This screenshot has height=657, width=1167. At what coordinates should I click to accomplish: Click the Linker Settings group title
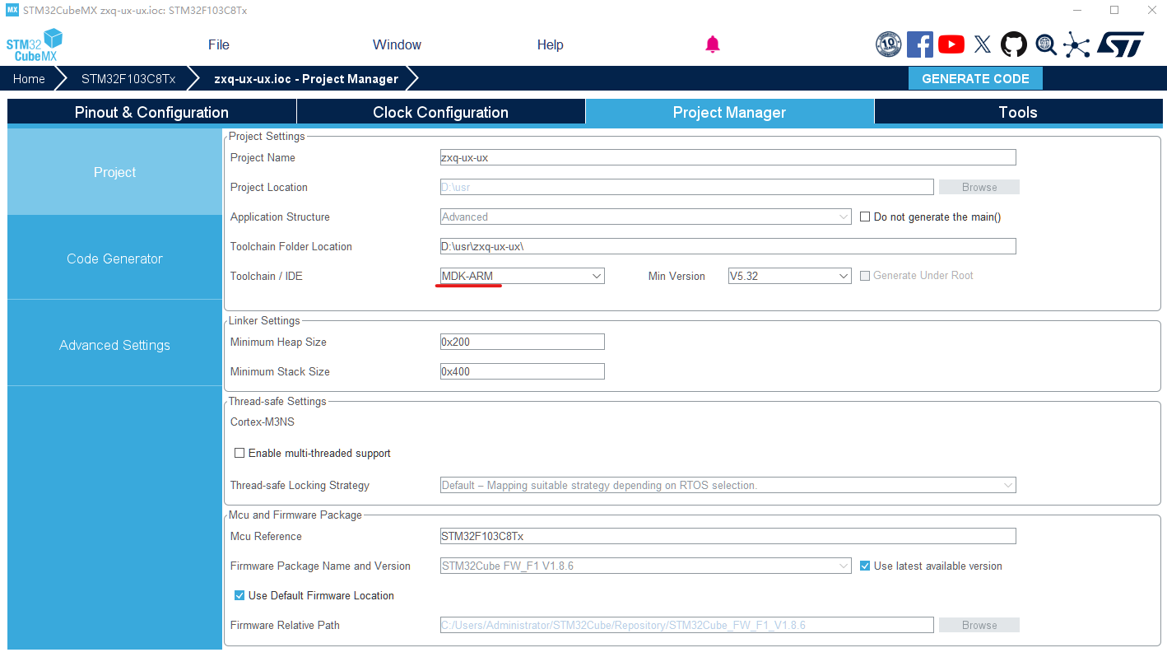[264, 321]
